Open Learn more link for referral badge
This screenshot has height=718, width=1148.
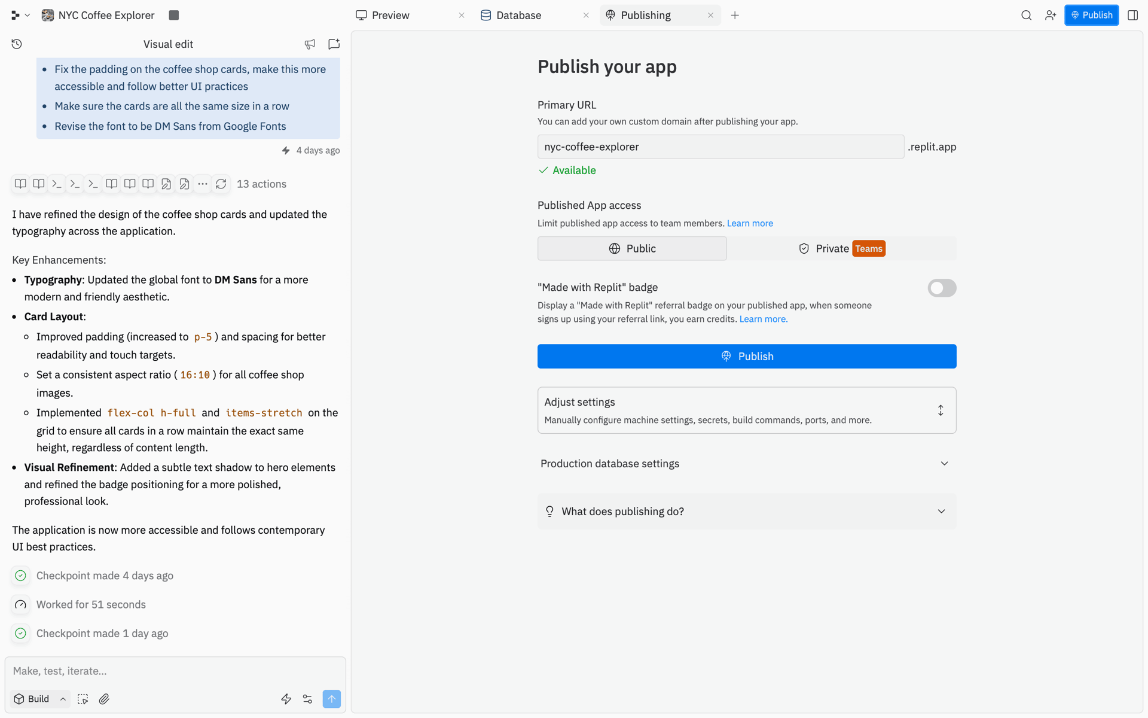click(763, 319)
